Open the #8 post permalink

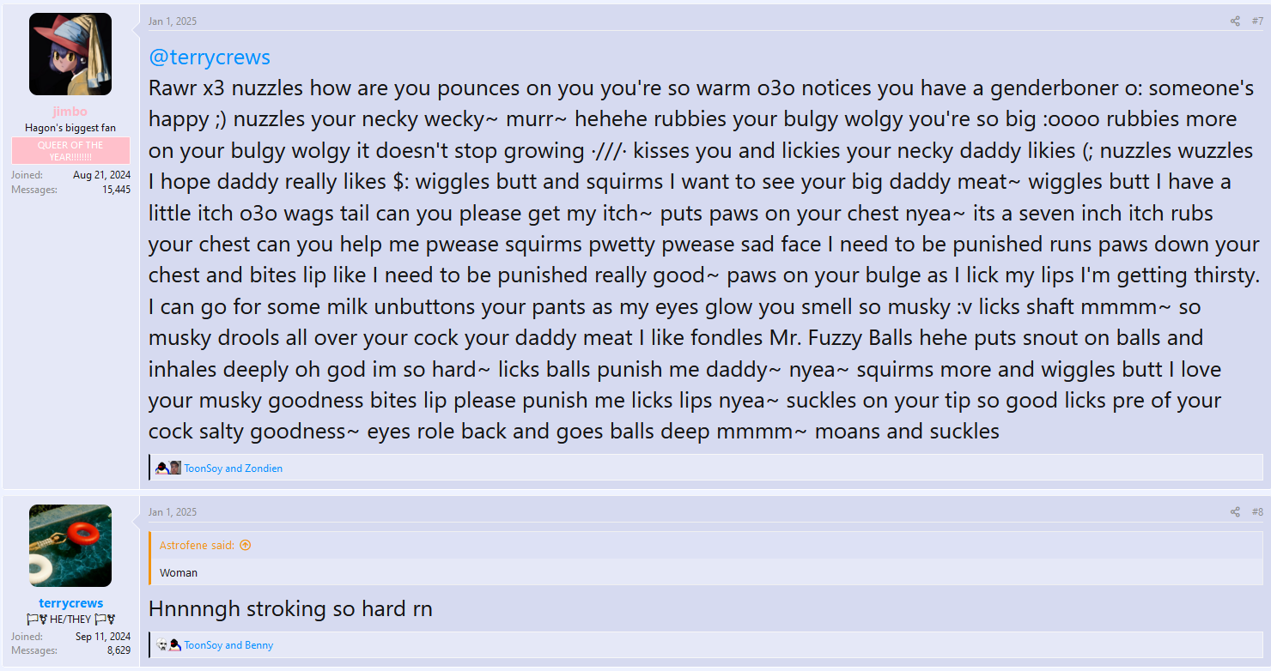1257,512
